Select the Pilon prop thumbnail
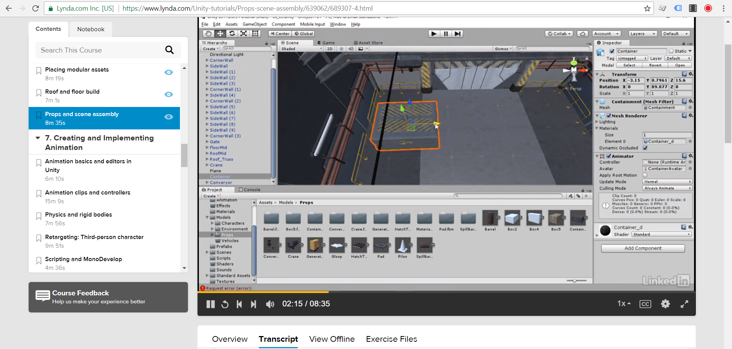 click(x=403, y=245)
